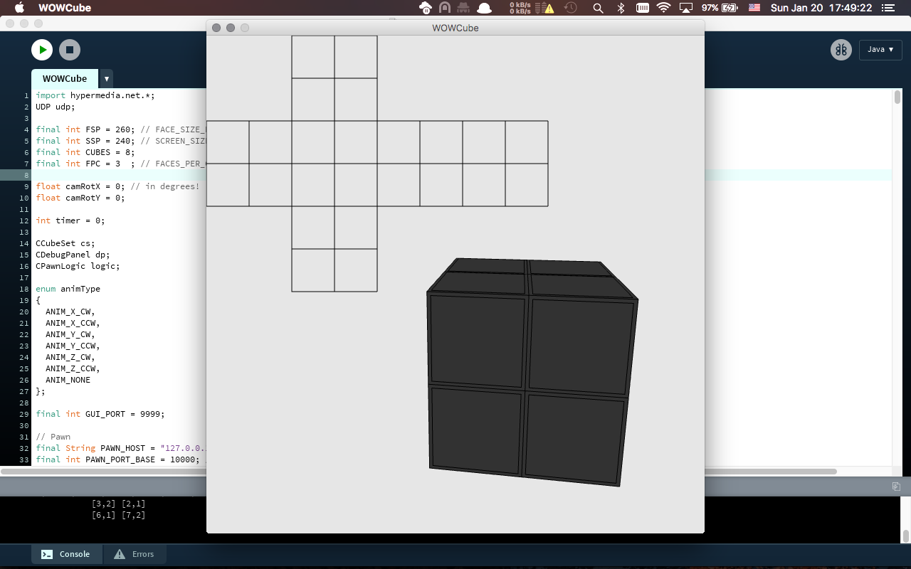Screen dimensions: 911x569
Task: Open Spotlight search in menu bar
Action: tap(598, 8)
